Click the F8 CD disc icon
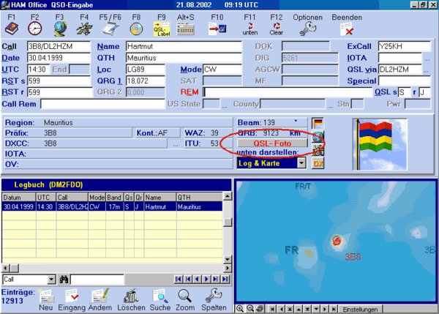 coord(136,29)
